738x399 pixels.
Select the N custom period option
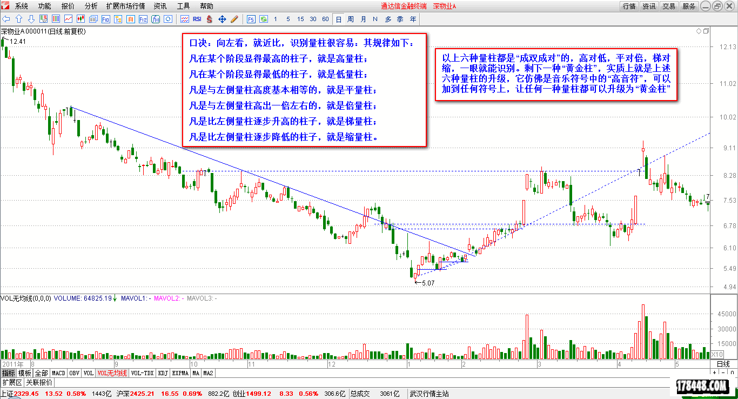[x=375, y=19]
